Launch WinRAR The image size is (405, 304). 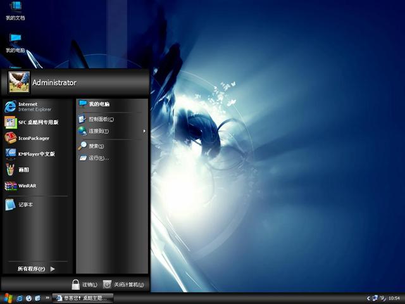[27, 186]
